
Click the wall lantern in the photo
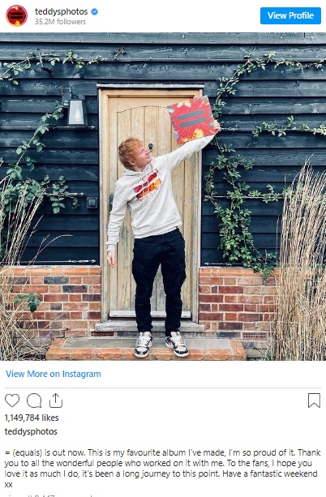click(x=75, y=109)
